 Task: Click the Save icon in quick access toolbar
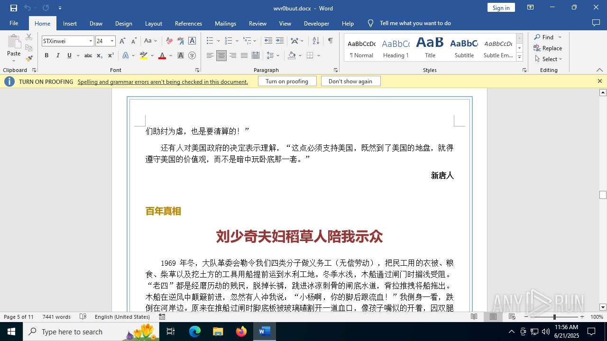tap(14, 8)
